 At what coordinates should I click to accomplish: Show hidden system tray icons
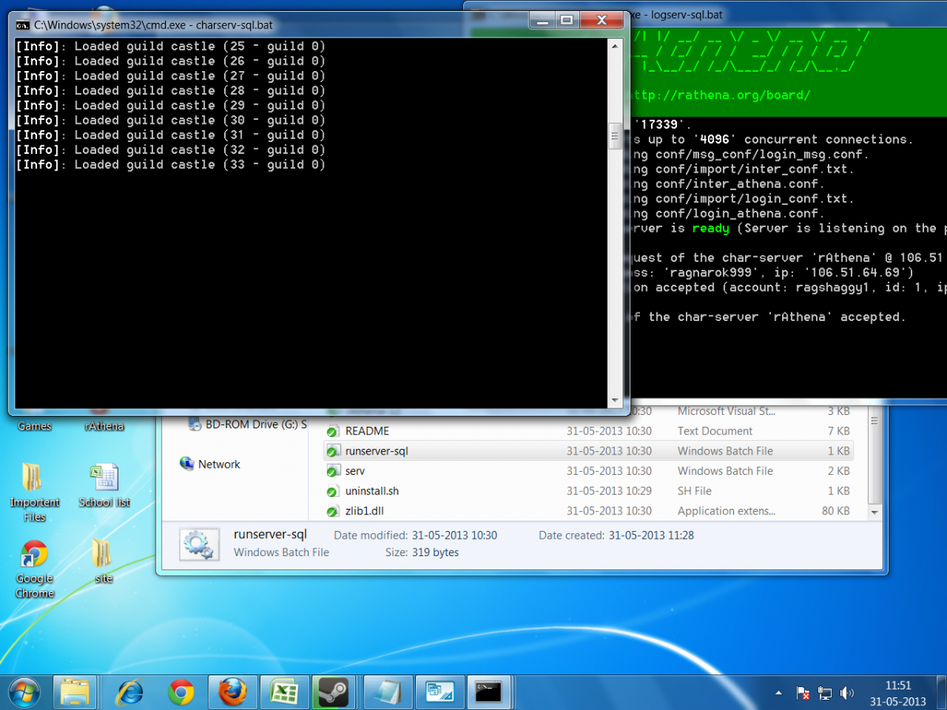coord(779,693)
